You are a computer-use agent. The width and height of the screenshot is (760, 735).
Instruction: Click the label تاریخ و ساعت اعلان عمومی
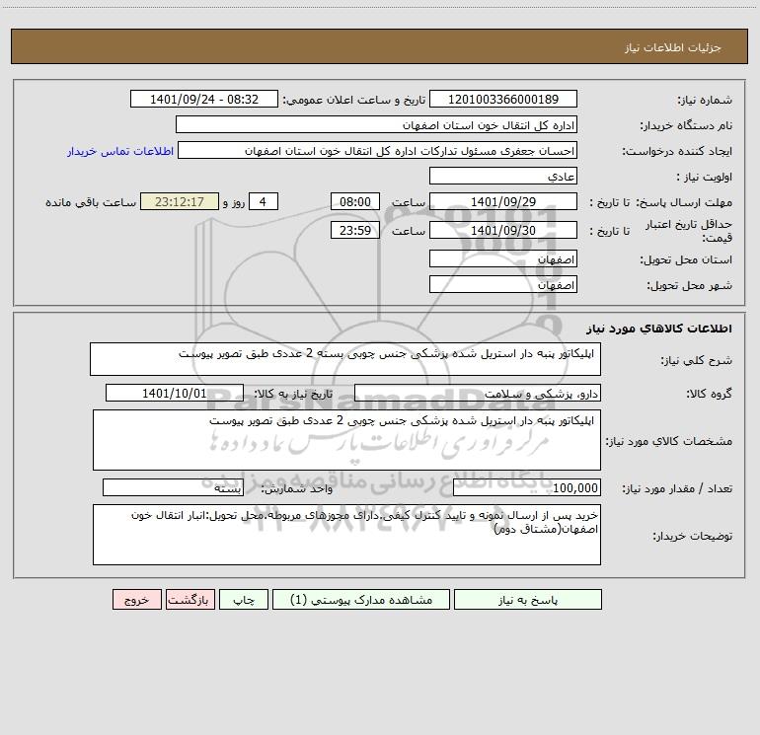pos(353,100)
